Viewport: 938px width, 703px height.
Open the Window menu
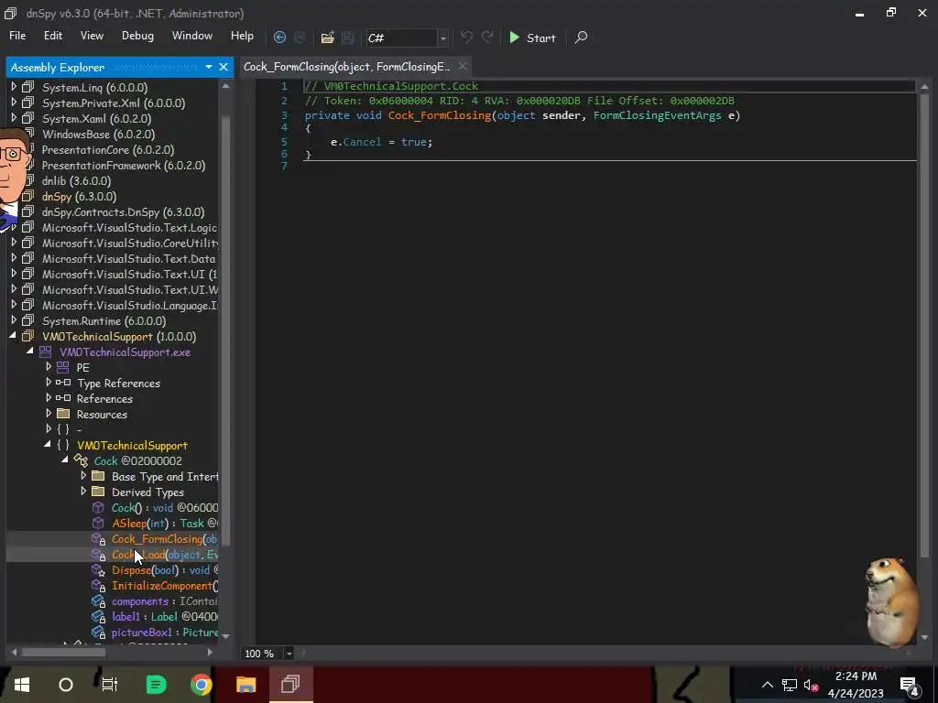point(192,36)
